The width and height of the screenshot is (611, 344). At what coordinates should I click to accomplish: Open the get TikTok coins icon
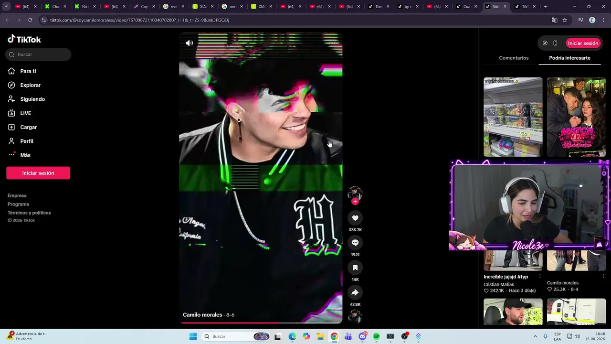pyautogui.click(x=545, y=43)
